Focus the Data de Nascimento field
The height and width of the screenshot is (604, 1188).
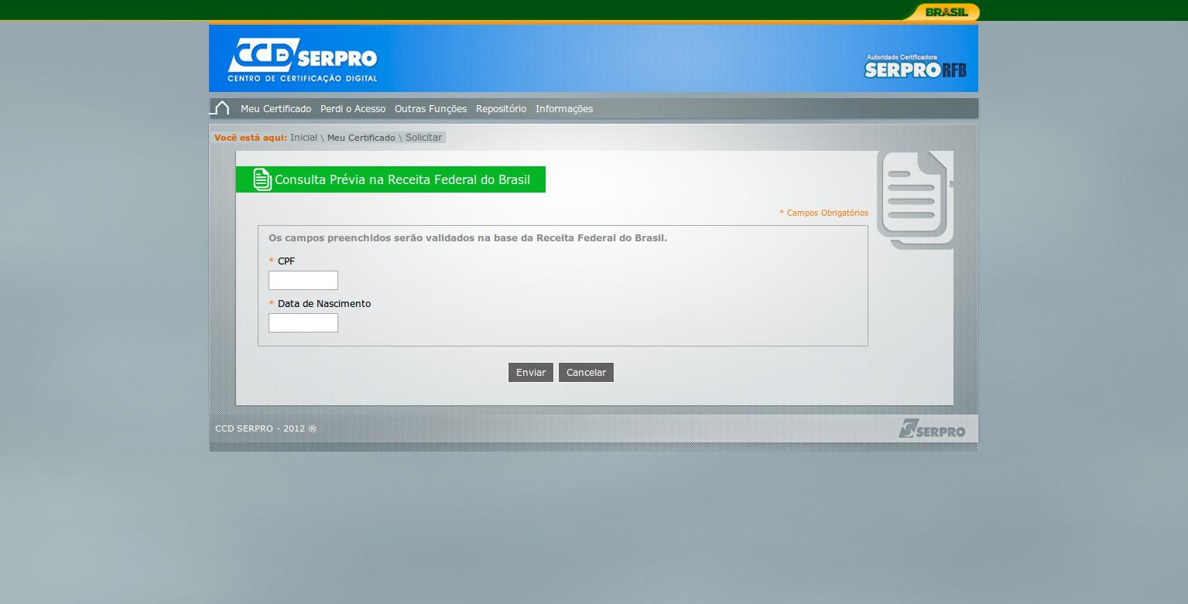pos(303,322)
